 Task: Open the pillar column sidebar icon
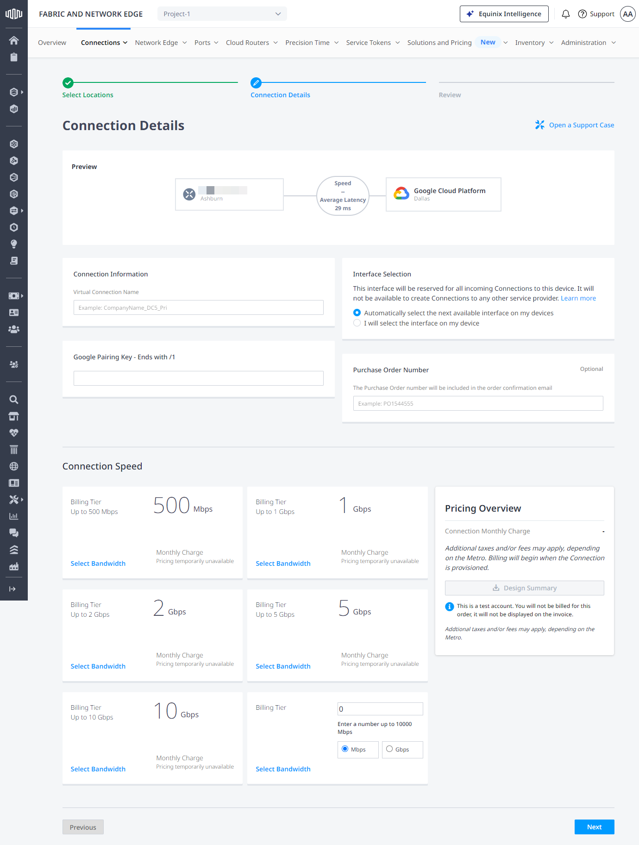pos(14,450)
